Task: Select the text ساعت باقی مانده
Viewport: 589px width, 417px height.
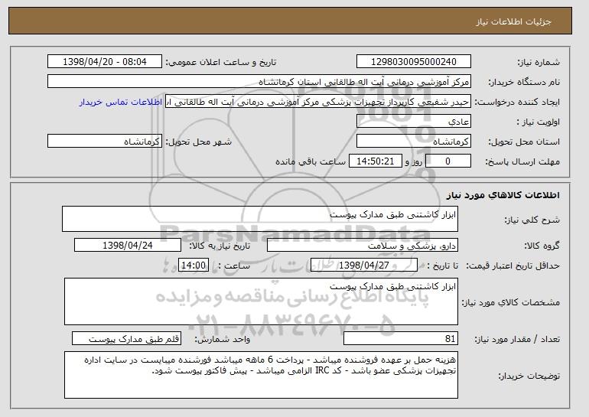Action: (311, 162)
